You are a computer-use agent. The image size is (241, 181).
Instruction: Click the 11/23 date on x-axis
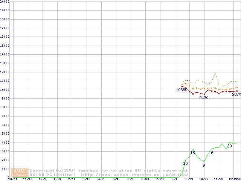point(218,179)
